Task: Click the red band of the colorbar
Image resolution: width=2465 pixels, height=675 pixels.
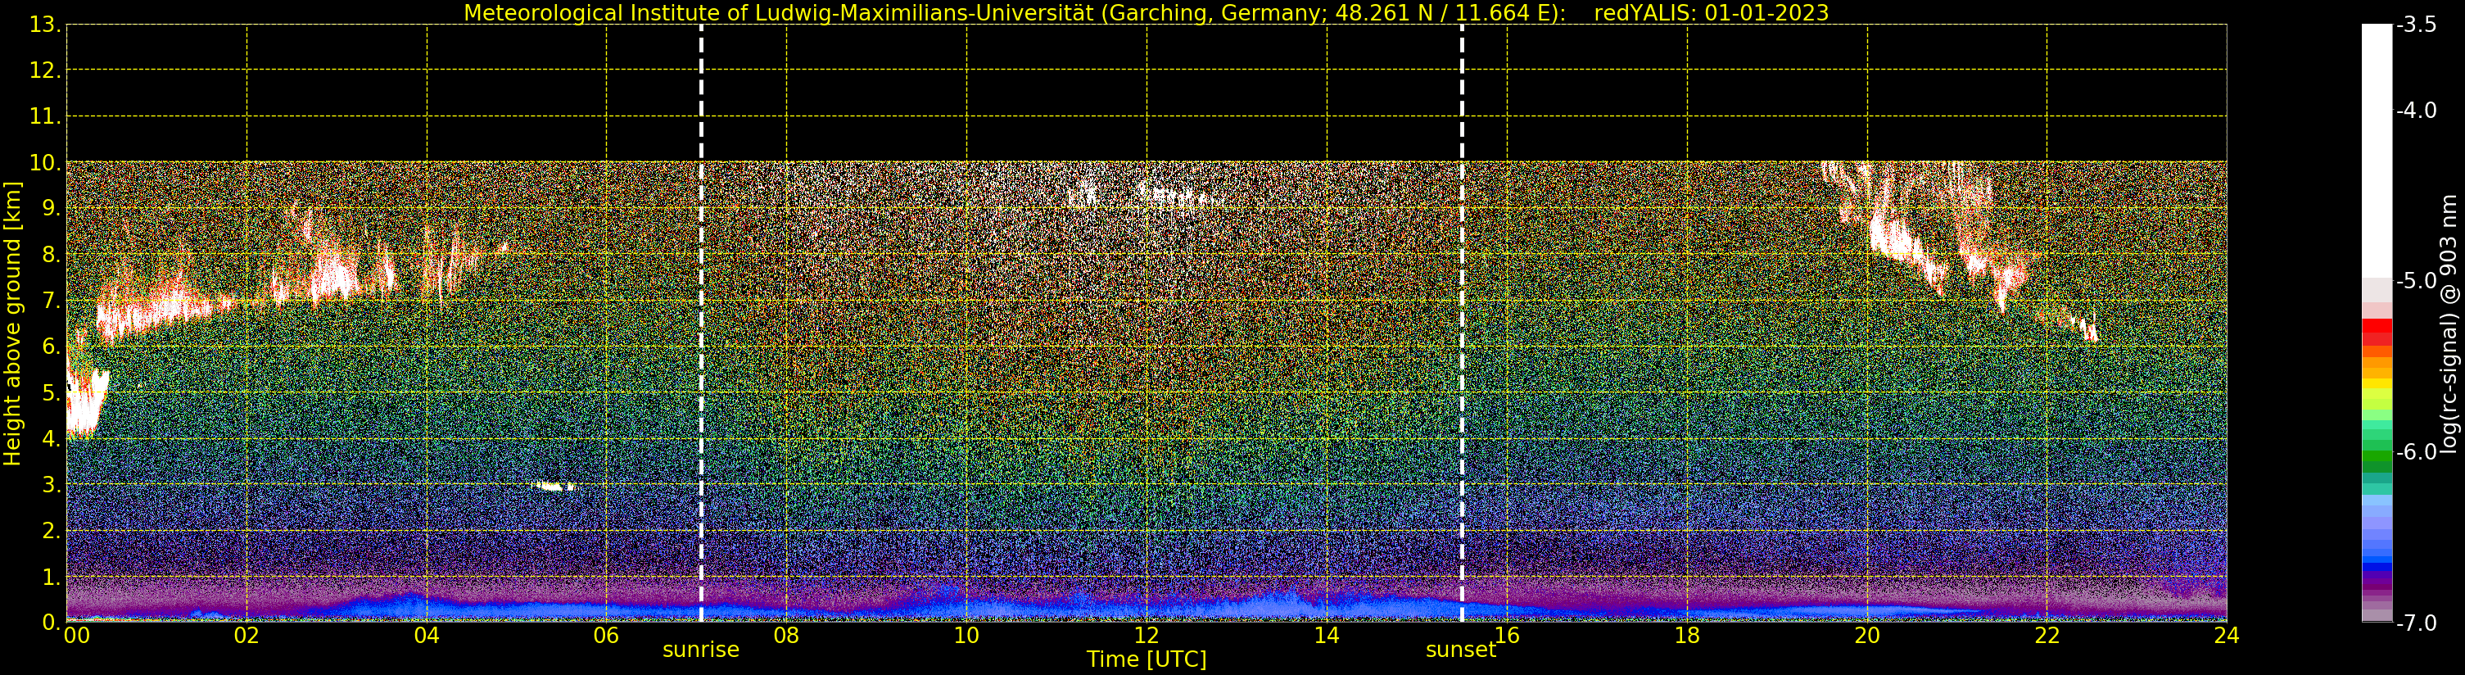Action: [x=2377, y=331]
